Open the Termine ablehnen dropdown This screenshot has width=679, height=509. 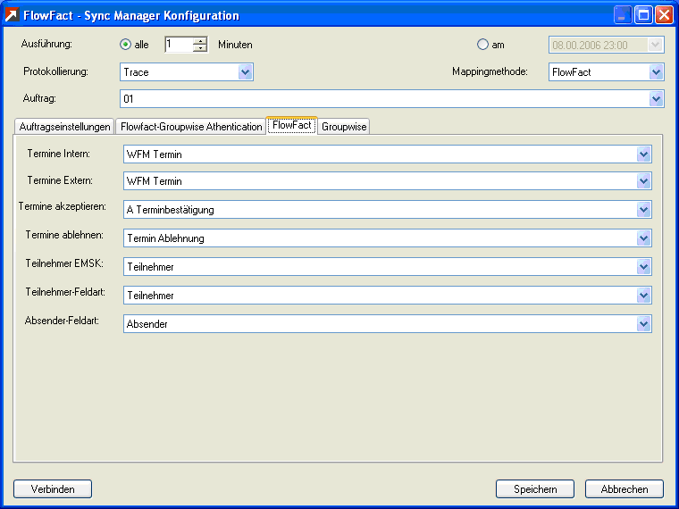click(643, 238)
